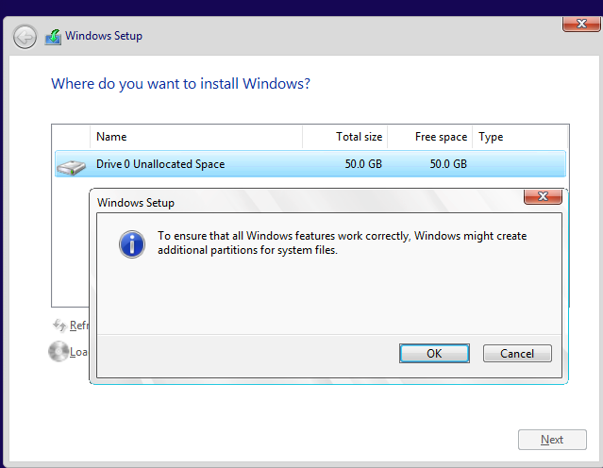Image resolution: width=603 pixels, height=468 pixels.
Task: Click the blue information icon in dialog
Action: [x=132, y=244]
